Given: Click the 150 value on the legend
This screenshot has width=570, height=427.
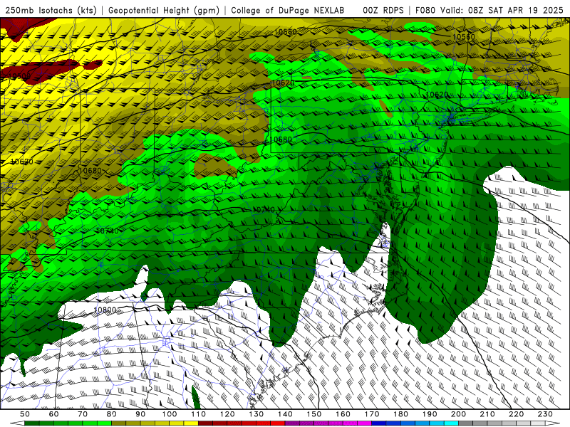Looking at the screenshot, I should [314, 414].
